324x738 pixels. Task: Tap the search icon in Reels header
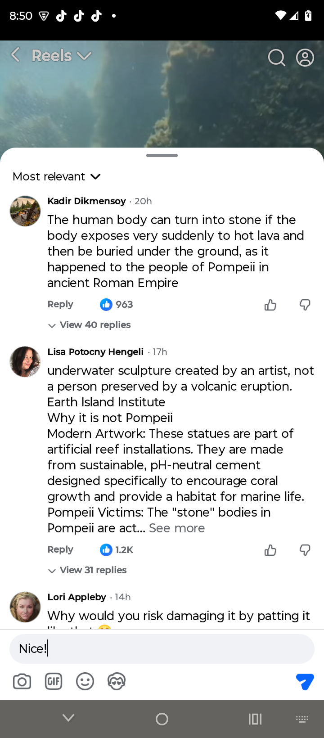tap(276, 58)
